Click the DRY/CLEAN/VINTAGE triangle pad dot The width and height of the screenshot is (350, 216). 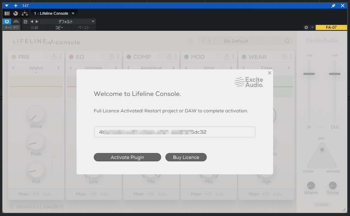tap(322, 149)
